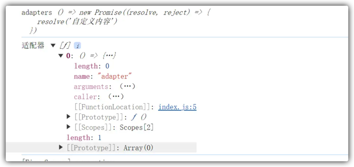Click the "adapter" string value
The image size is (354, 167).
point(114,76)
